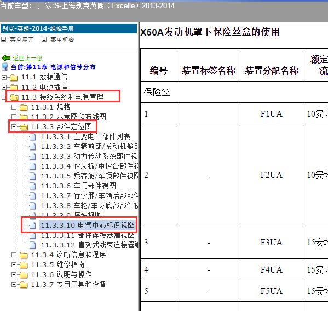
Task: Click the 保险丝 section row
Action: point(234,92)
